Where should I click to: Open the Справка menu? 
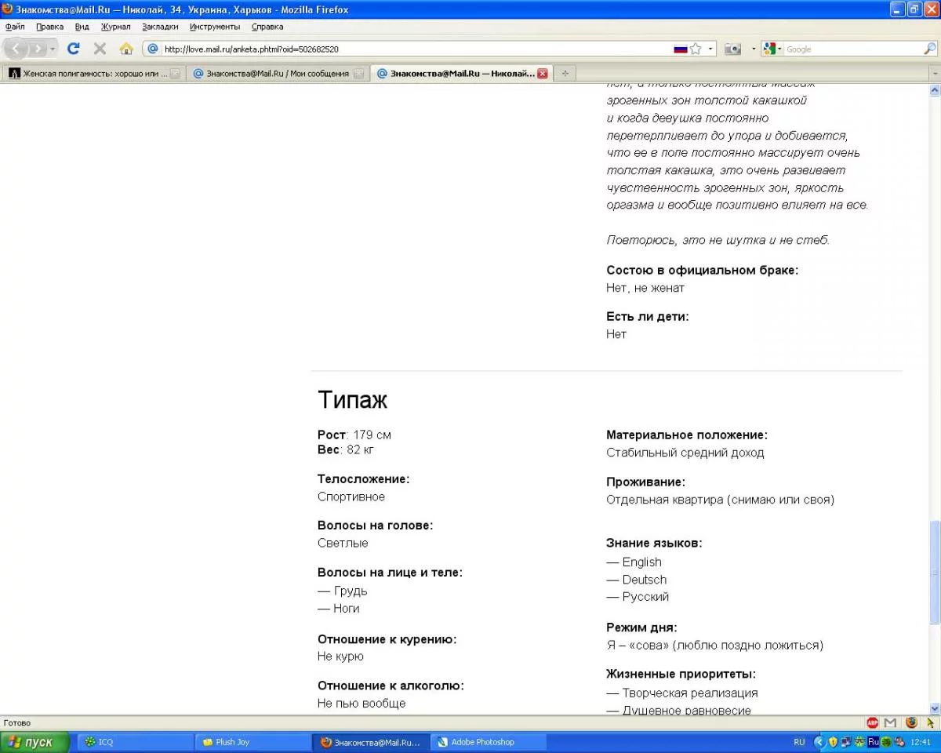[267, 27]
